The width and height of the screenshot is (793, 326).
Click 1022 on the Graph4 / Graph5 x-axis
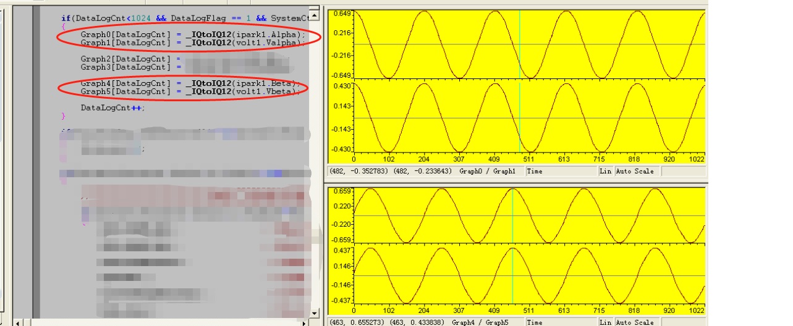click(x=697, y=311)
